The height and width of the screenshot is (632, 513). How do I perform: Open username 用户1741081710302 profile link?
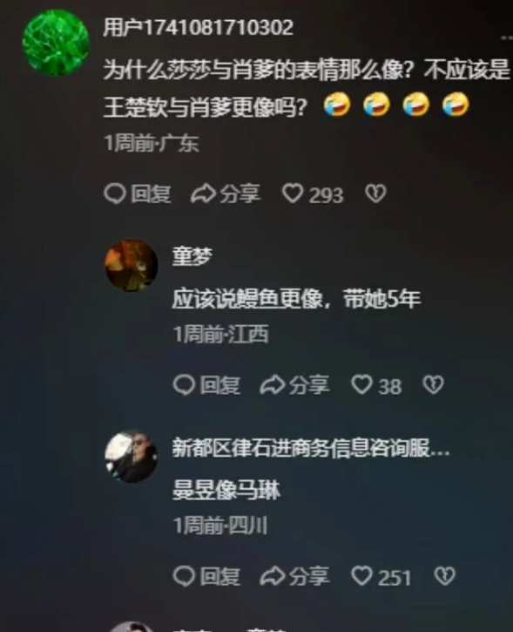click(x=198, y=28)
